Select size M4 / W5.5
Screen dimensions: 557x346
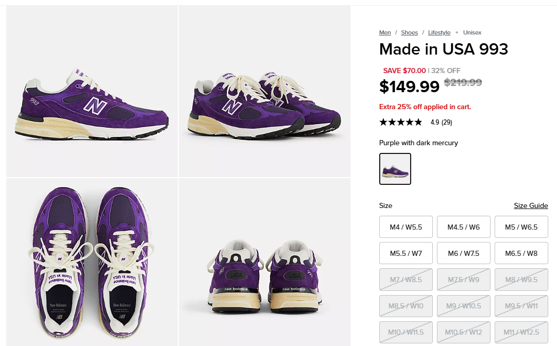[x=406, y=227]
